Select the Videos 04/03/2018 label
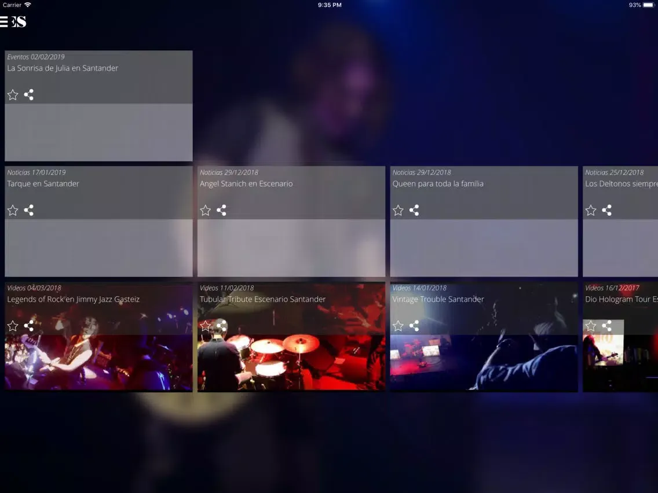Image resolution: width=658 pixels, height=493 pixels. click(34, 288)
